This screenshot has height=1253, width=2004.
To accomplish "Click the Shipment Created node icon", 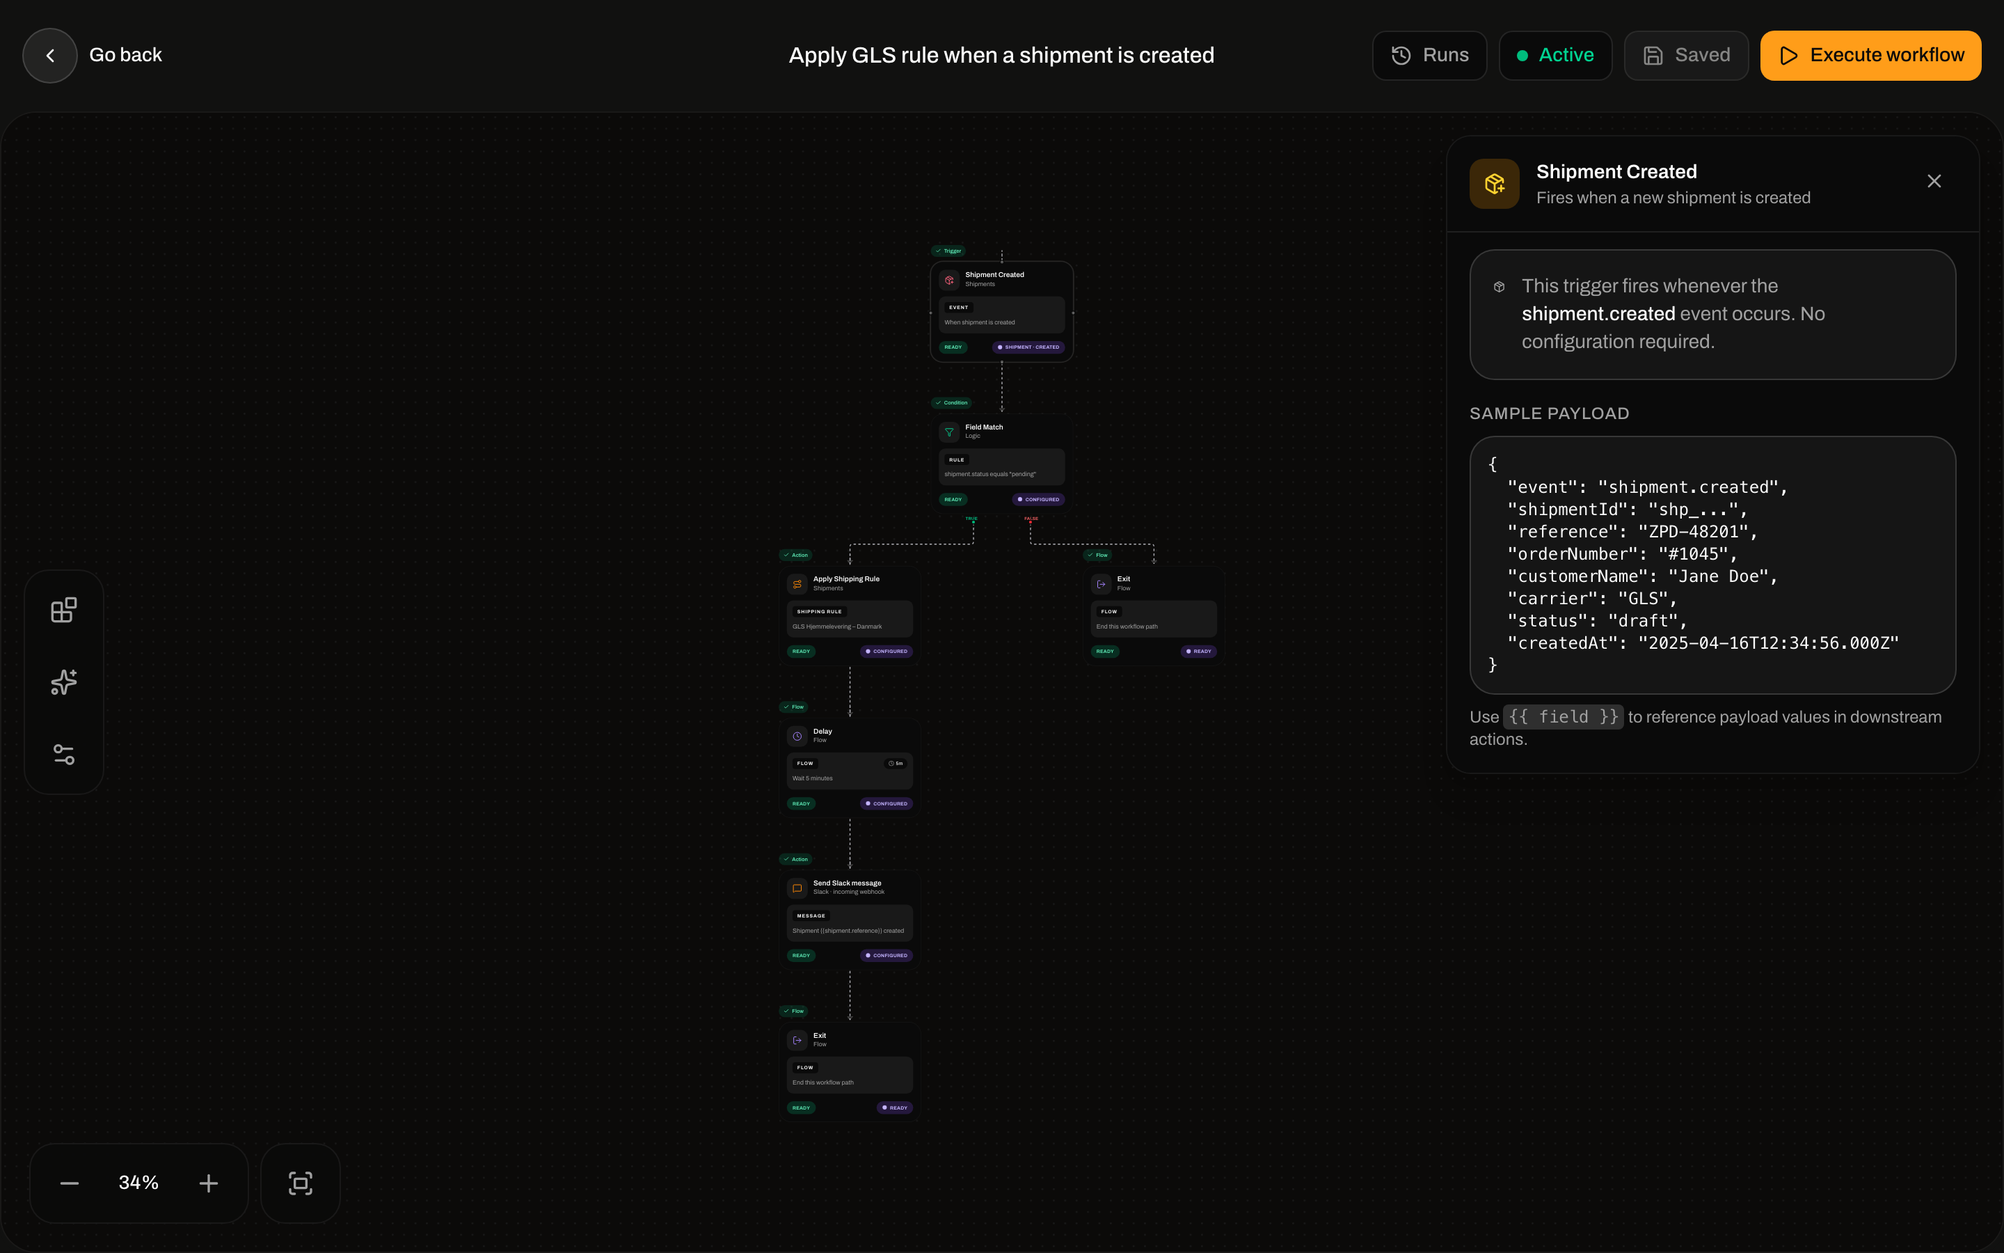I will click(x=949, y=280).
